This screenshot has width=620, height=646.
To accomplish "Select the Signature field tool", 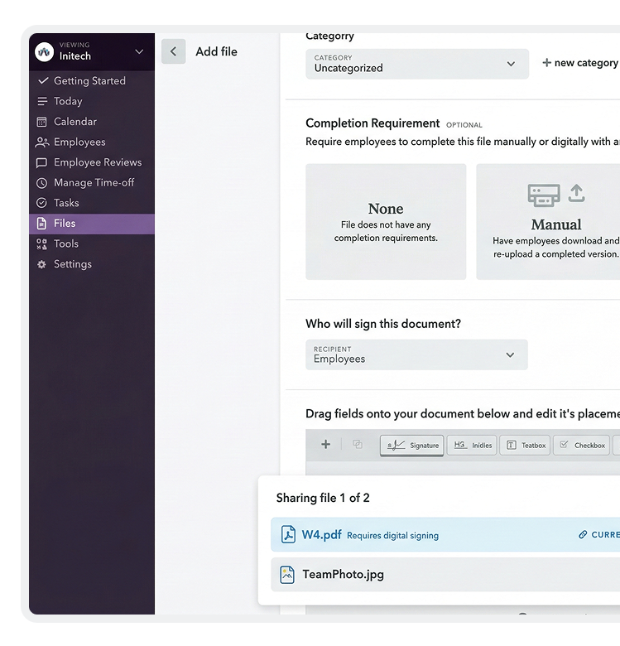I will pos(412,445).
